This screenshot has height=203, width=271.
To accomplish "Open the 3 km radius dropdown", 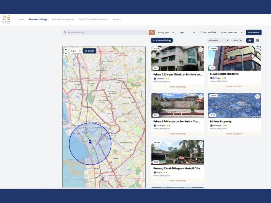I will coord(76,51).
